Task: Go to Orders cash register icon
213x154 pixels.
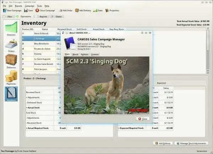Action: point(11,44)
